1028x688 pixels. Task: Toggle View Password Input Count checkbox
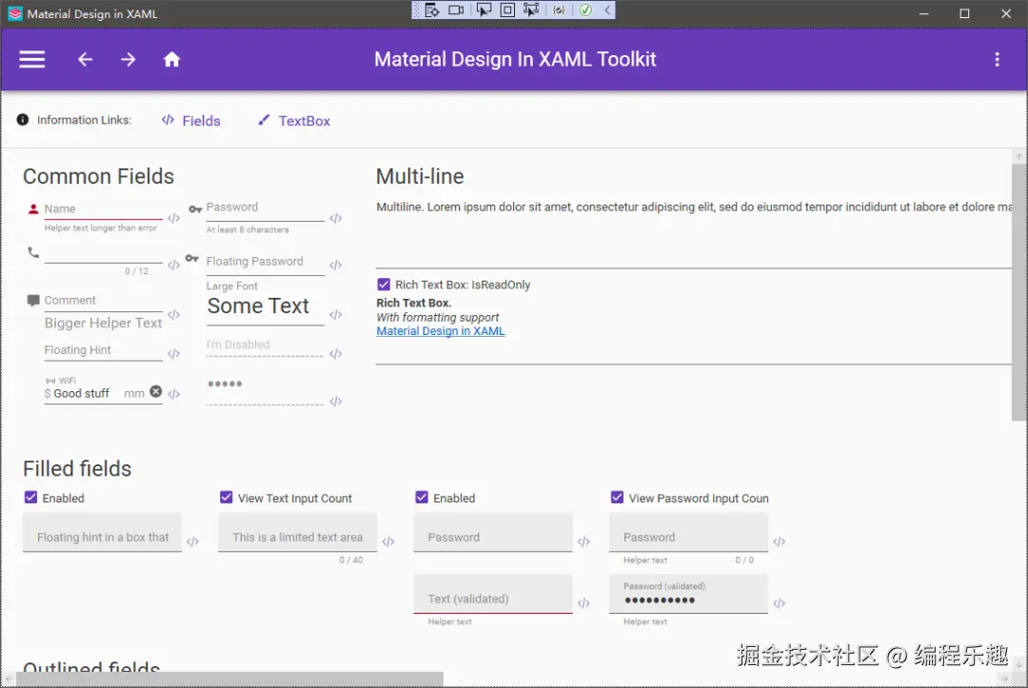617,498
